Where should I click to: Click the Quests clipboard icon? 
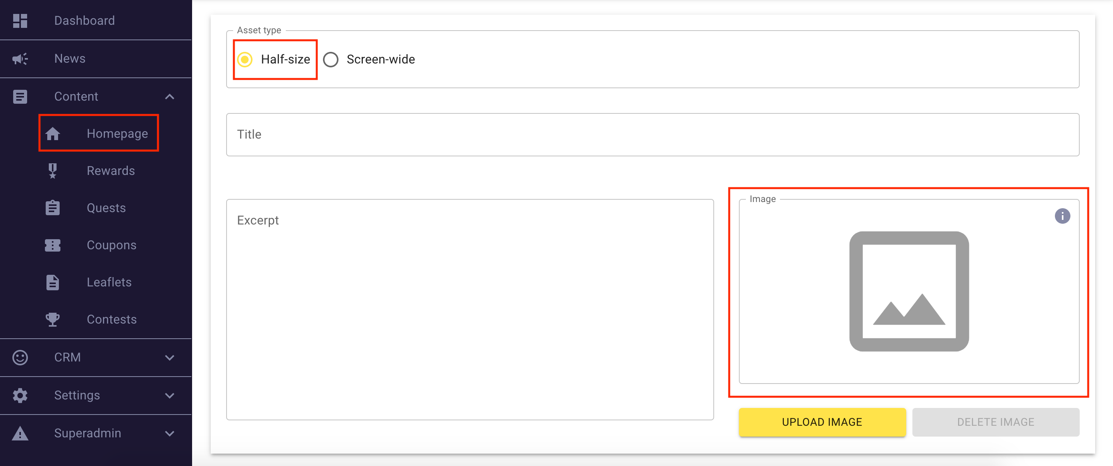(x=52, y=208)
